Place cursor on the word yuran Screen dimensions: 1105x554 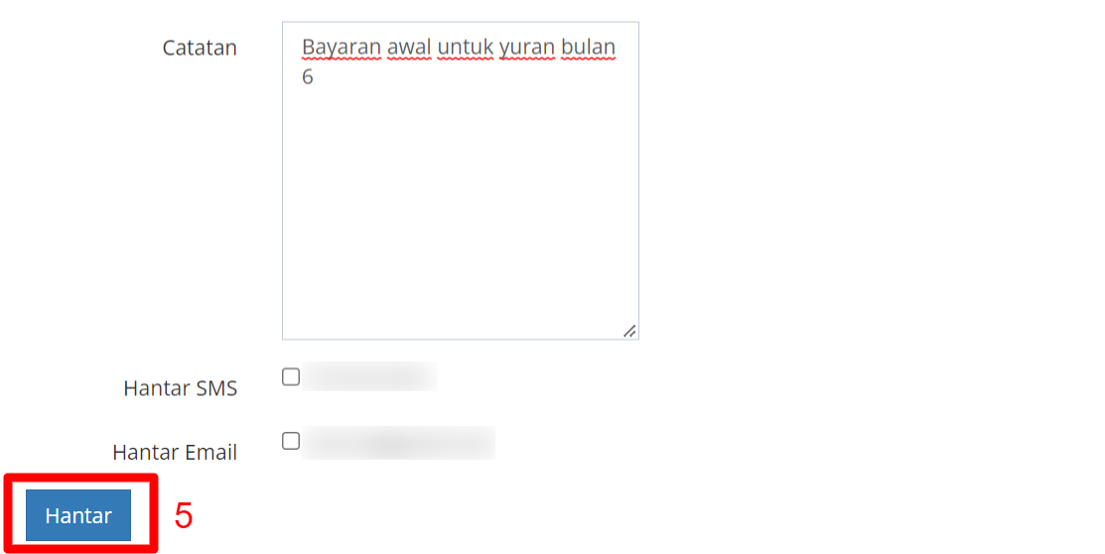coord(527,48)
